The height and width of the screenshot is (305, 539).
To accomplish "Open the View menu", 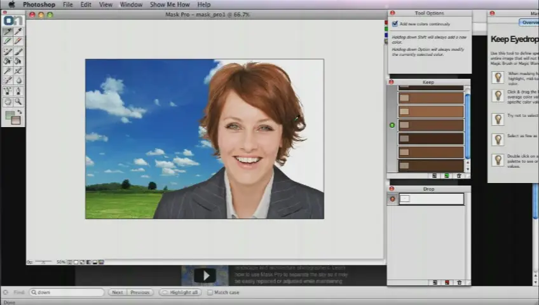I will click(x=106, y=4).
